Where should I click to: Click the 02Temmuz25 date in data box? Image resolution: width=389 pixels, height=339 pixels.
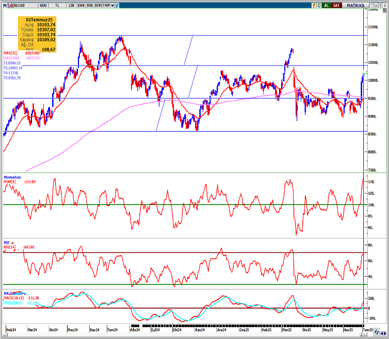pyautogui.click(x=39, y=20)
